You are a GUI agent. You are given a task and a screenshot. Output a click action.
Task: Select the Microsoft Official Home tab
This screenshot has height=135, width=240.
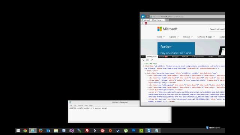click(153, 20)
